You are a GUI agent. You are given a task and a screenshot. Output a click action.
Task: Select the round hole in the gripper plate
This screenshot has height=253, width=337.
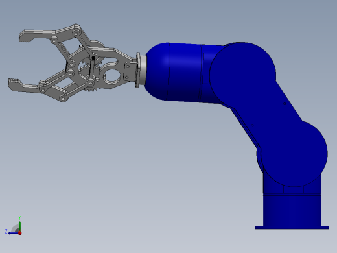pyautogui.click(x=112, y=76)
